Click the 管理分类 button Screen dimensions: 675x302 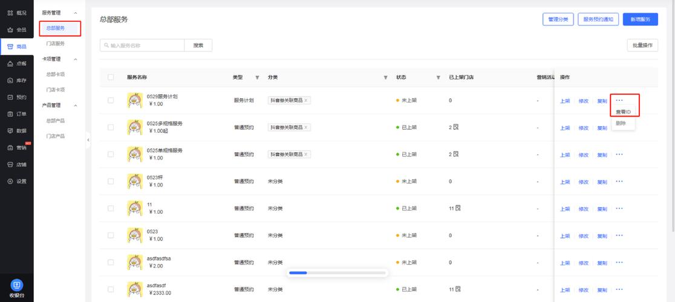(558, 19)
